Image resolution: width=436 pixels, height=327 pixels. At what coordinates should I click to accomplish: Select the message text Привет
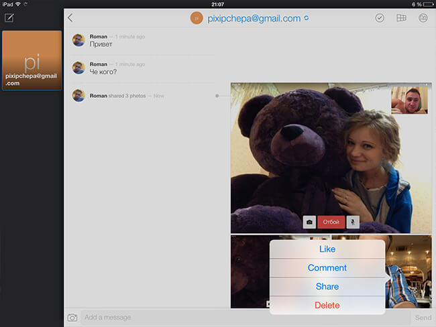tap(101, 44)
